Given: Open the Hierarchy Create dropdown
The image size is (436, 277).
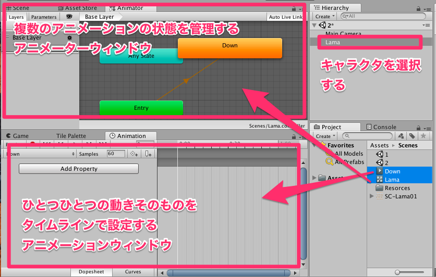Looking at the screenshot, I should coord(323,17).
